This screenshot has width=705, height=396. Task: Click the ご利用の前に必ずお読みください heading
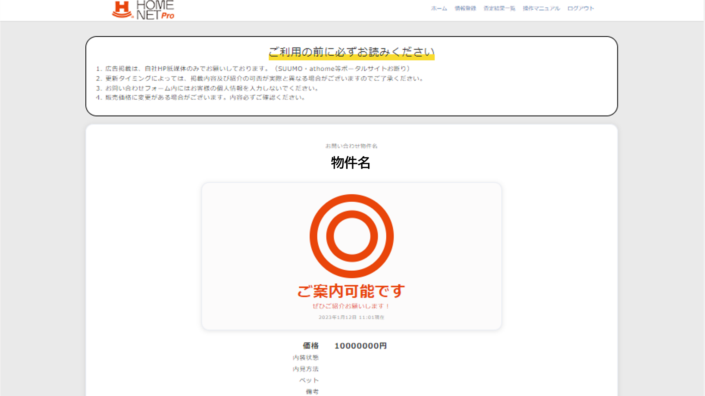coord(351,52)
